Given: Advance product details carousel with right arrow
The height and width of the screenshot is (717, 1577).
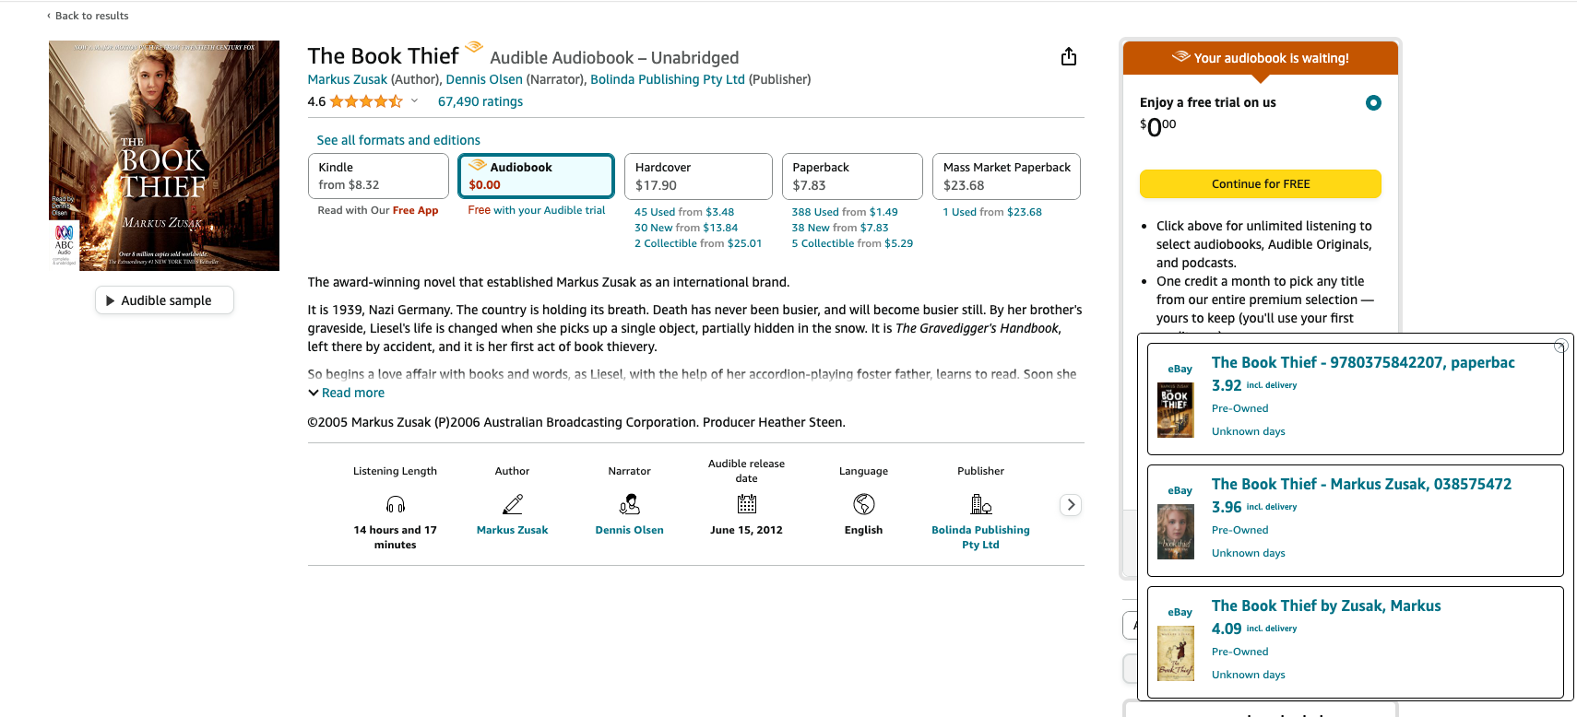Looking at the screenshot, I should click(1071, 504).
